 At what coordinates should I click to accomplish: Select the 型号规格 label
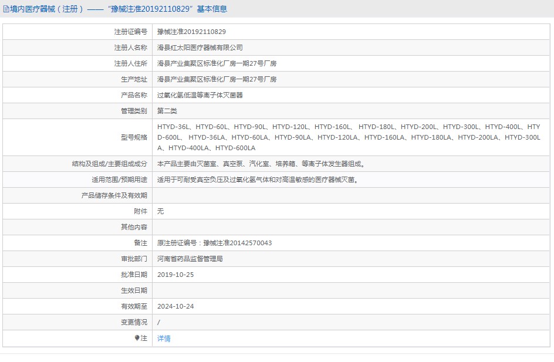pos(134,137)
